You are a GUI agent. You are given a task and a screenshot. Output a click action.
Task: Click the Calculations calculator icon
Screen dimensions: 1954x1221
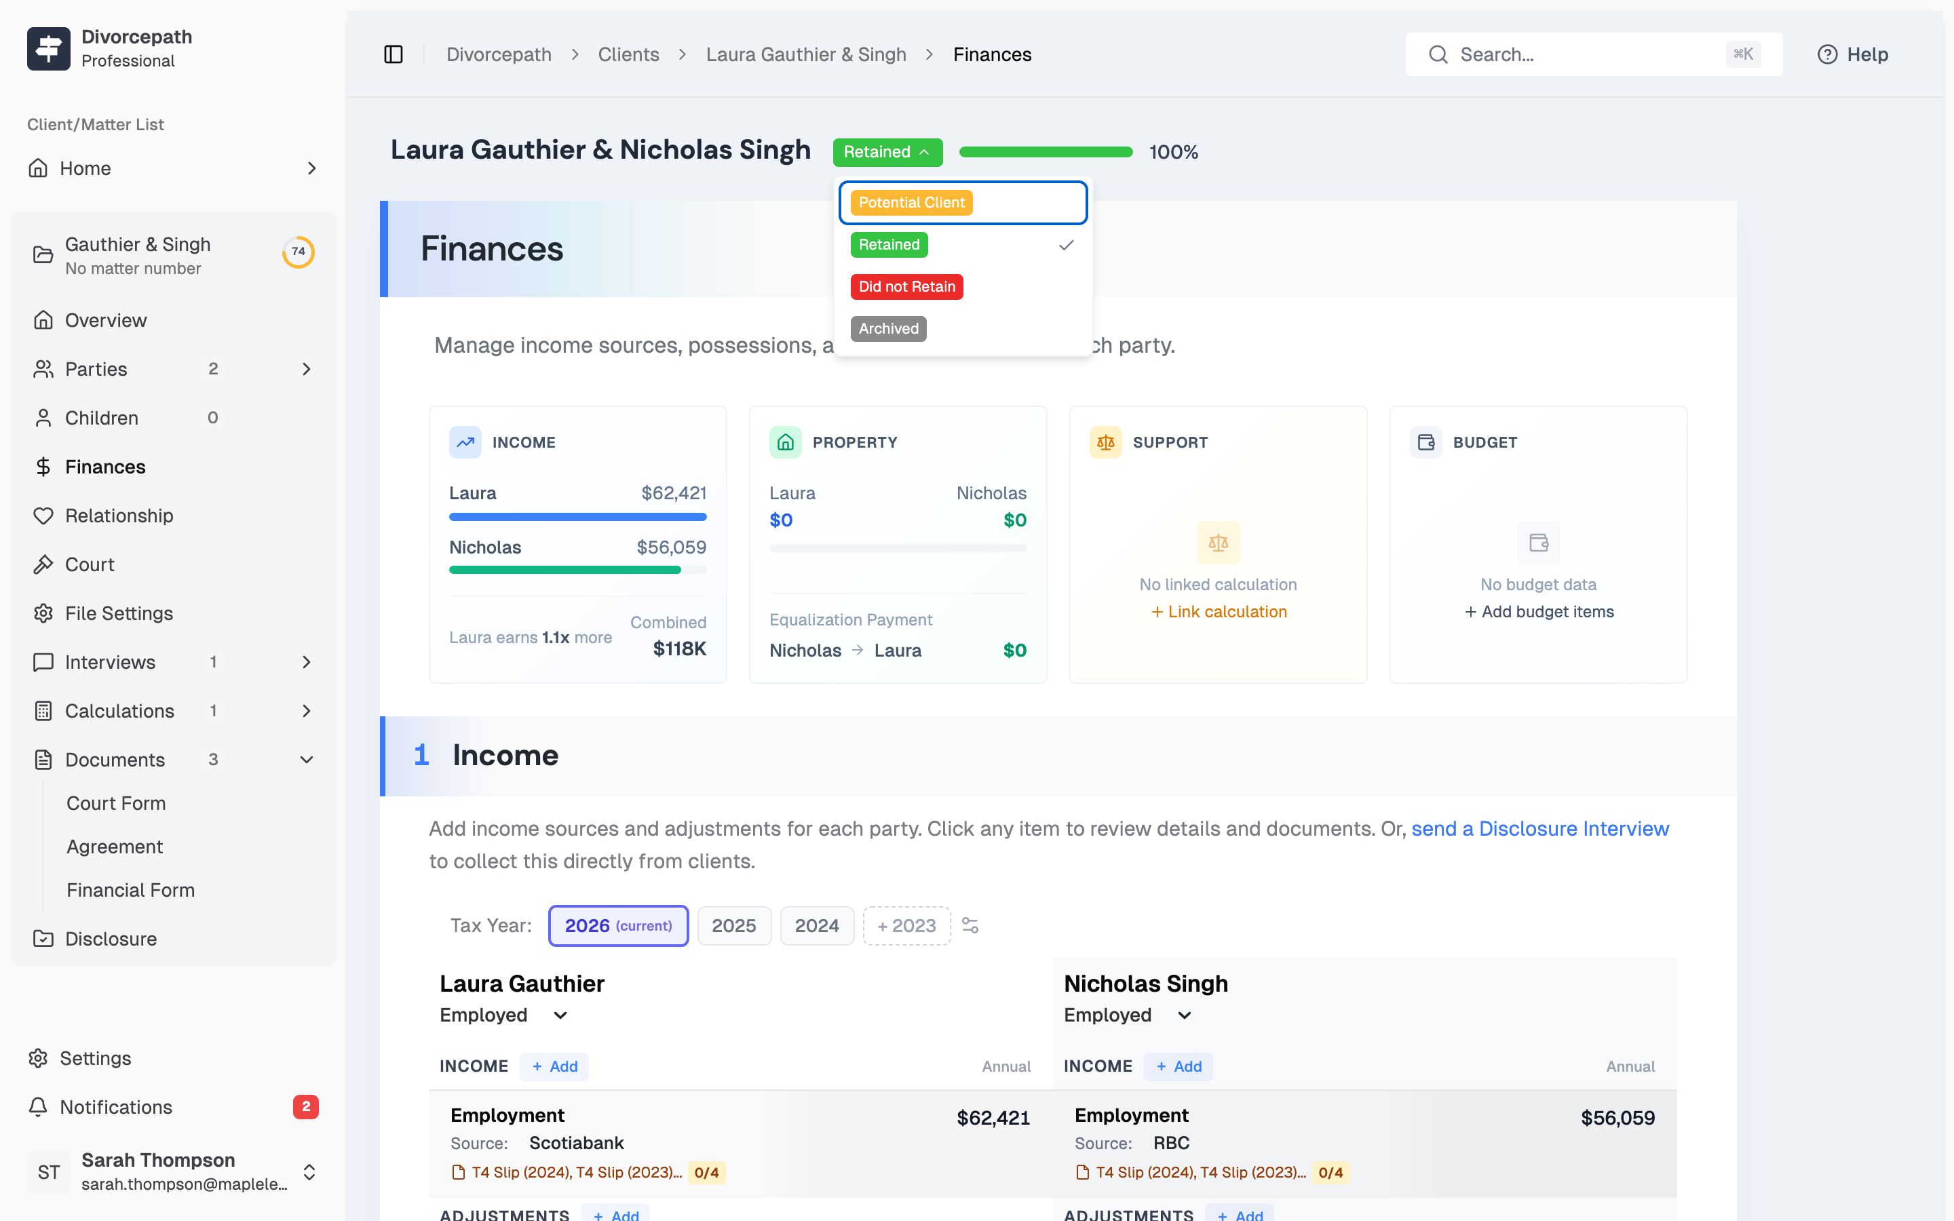(x=43, y=711)
